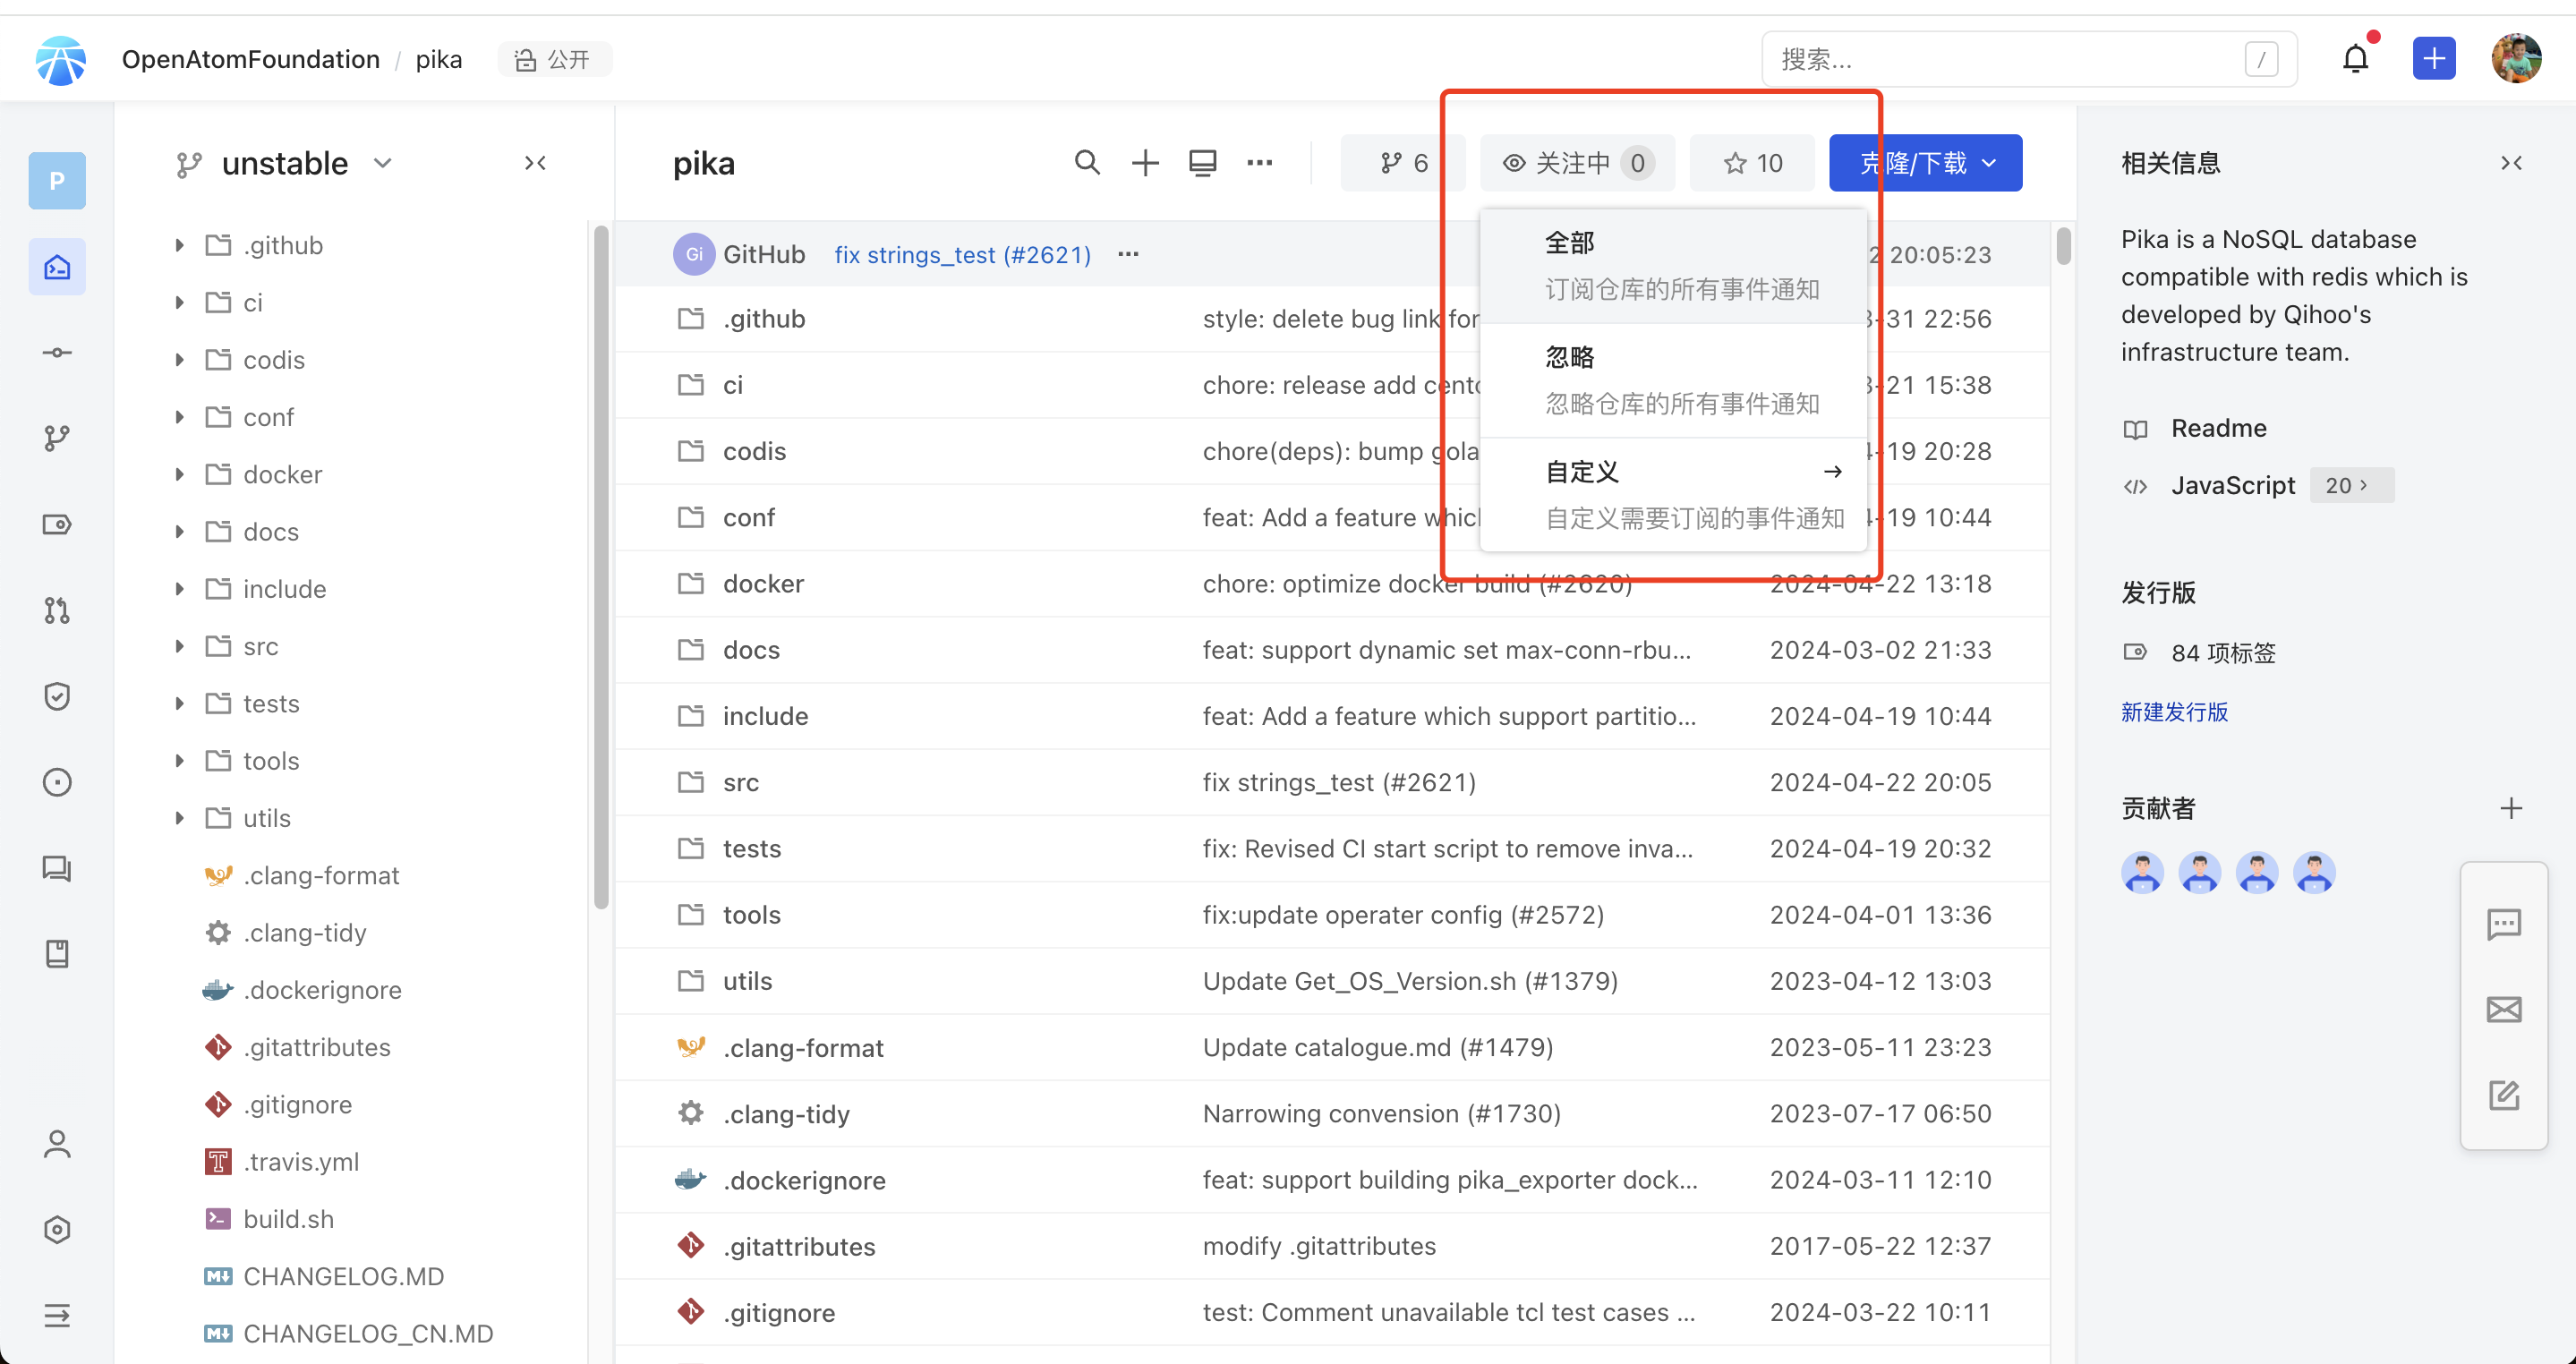Expand the docker folder in tree
The width and height of the screenshot is (2576, 1364).
pyautogui.click(x=179, y=474)
